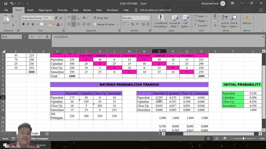Select column O header
Screen dimensions: 266x149
(159, 51)
